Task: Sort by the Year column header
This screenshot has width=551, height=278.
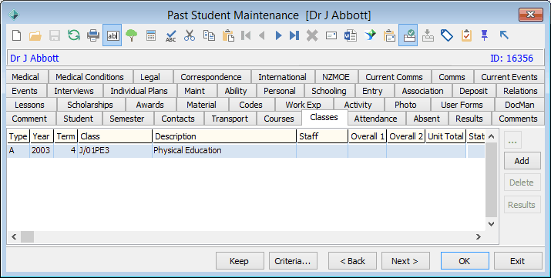Action: [x=42, y=136]
